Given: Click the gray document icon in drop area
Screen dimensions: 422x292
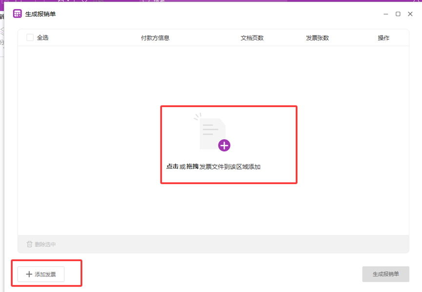Looking at the screenshot, I should 212,133.
